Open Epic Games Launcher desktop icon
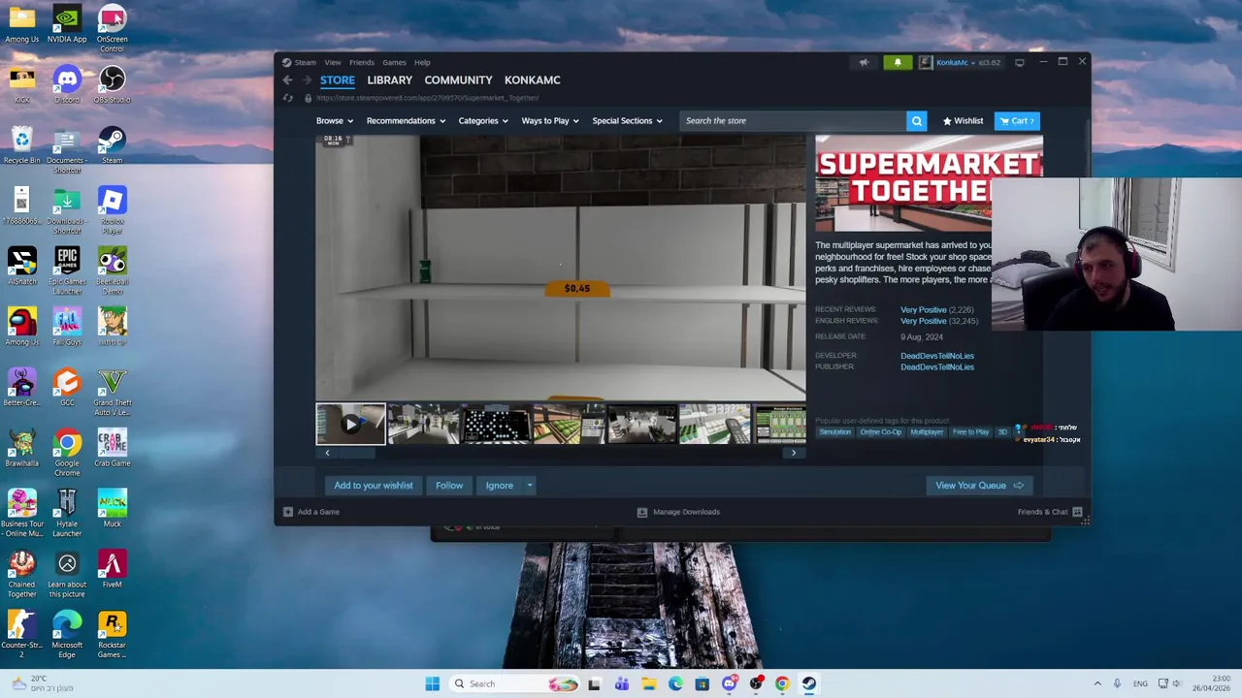This screenshot has width=1242, height=698. pyautogui.click(x=67, y=270)
